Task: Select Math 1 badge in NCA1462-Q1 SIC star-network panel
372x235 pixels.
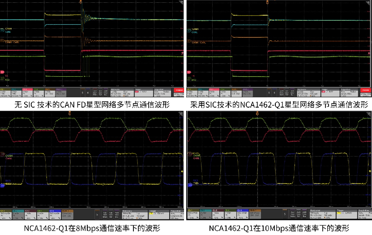Action: 236,92
